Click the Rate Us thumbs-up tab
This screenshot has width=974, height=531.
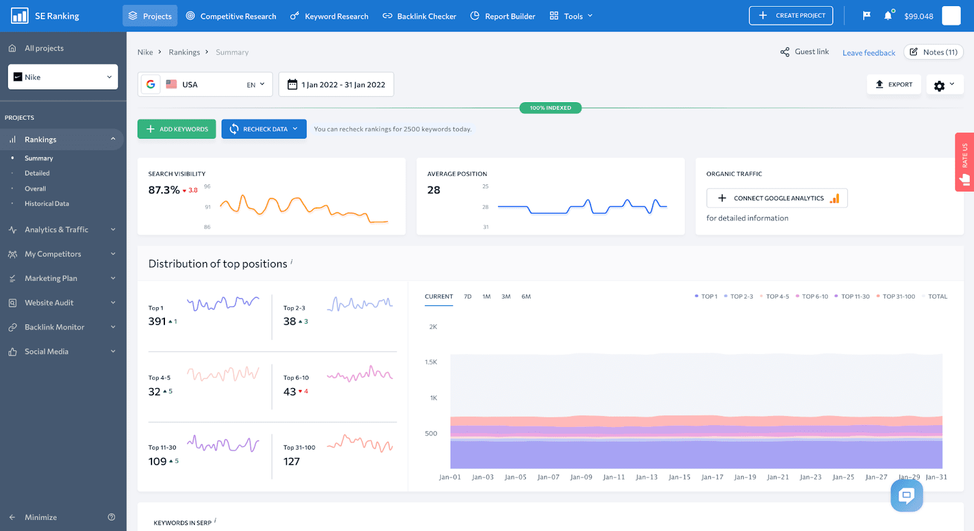click(x=964, y=162)
